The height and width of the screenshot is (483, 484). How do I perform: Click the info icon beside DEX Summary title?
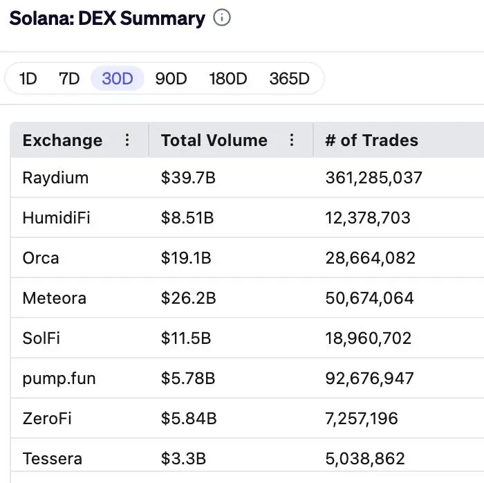(222, 17)
